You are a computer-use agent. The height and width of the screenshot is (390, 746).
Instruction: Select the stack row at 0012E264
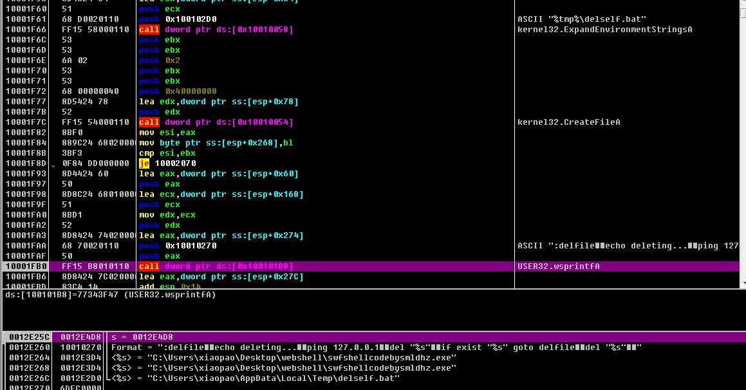[283, 358]
